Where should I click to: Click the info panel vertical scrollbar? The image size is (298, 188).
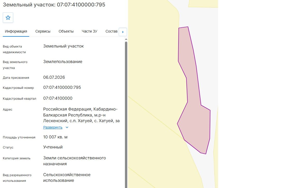coord(126,115)
